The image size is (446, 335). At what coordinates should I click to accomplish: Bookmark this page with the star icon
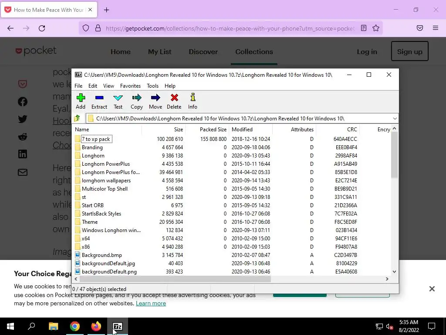(x=376, y=28)
